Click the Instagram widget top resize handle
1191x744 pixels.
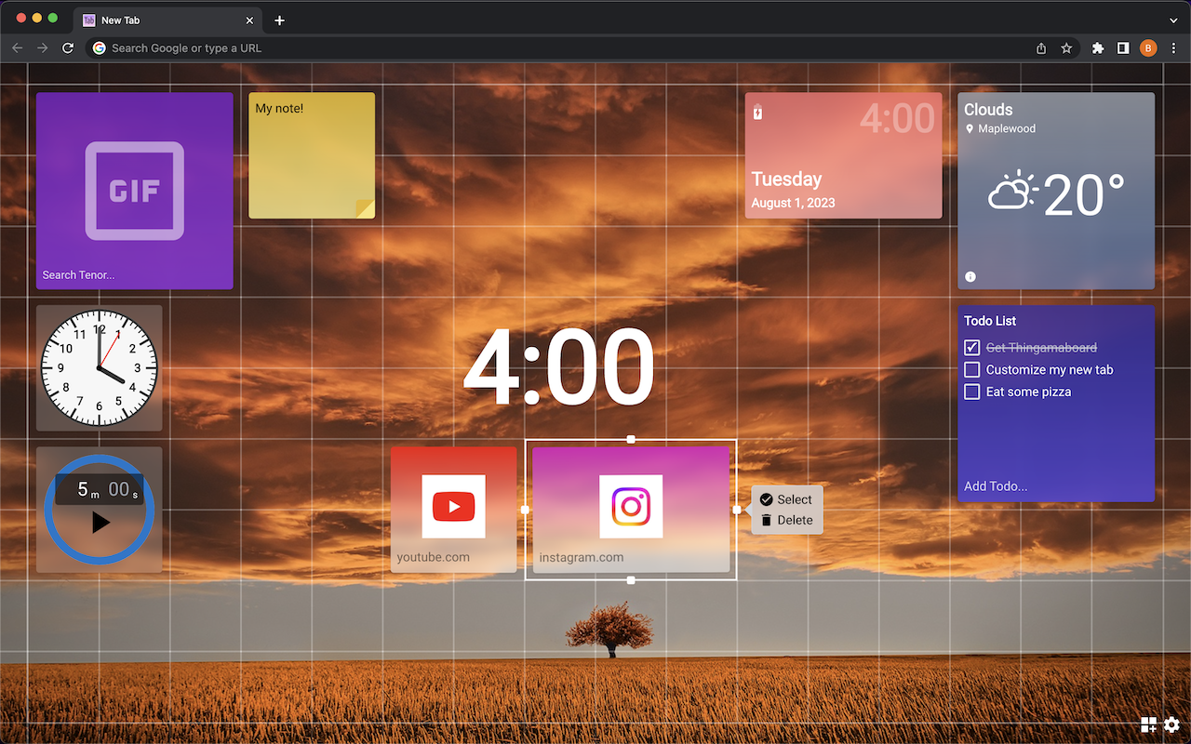pos(631,439)
